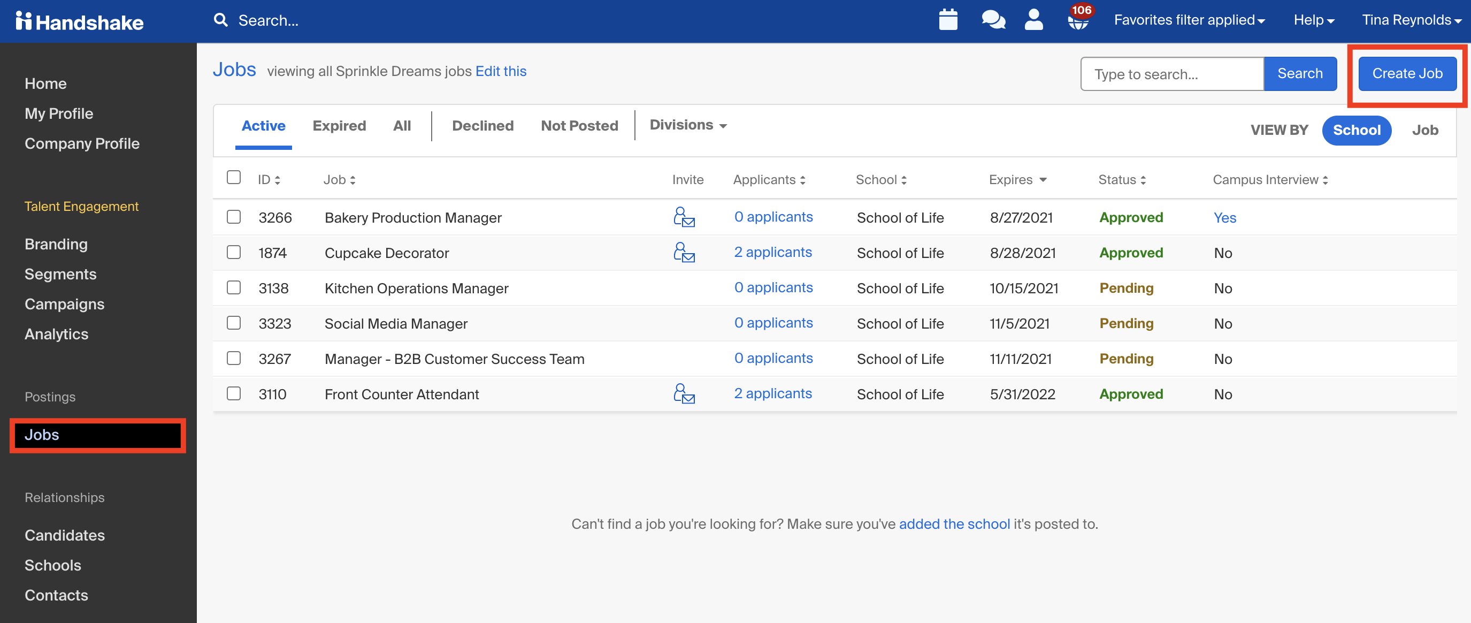Open the calendar icon in the top bar
The image size is (1471, 623).
(948, 19)
